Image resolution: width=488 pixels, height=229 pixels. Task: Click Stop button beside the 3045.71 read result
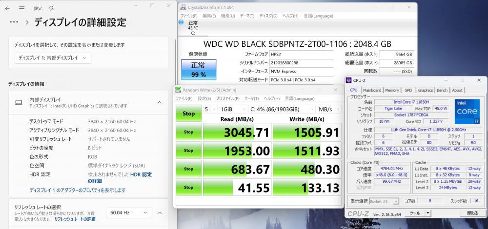[x=188, y=132]
